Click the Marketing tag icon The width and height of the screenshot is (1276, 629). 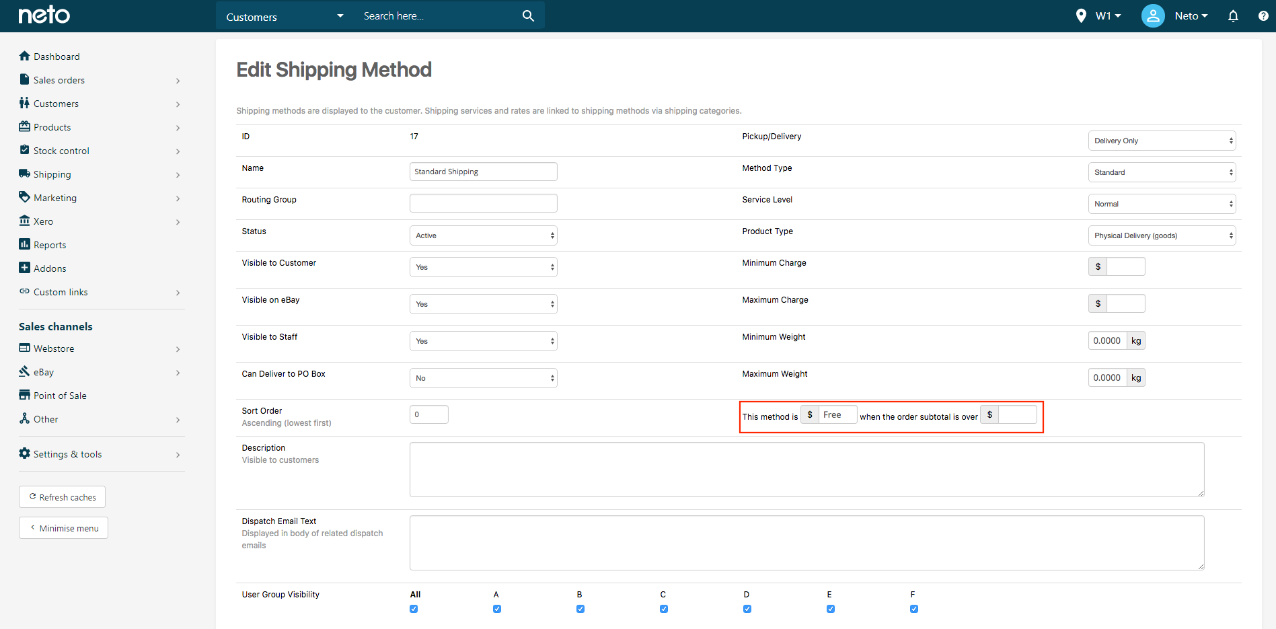pos(25,197)
